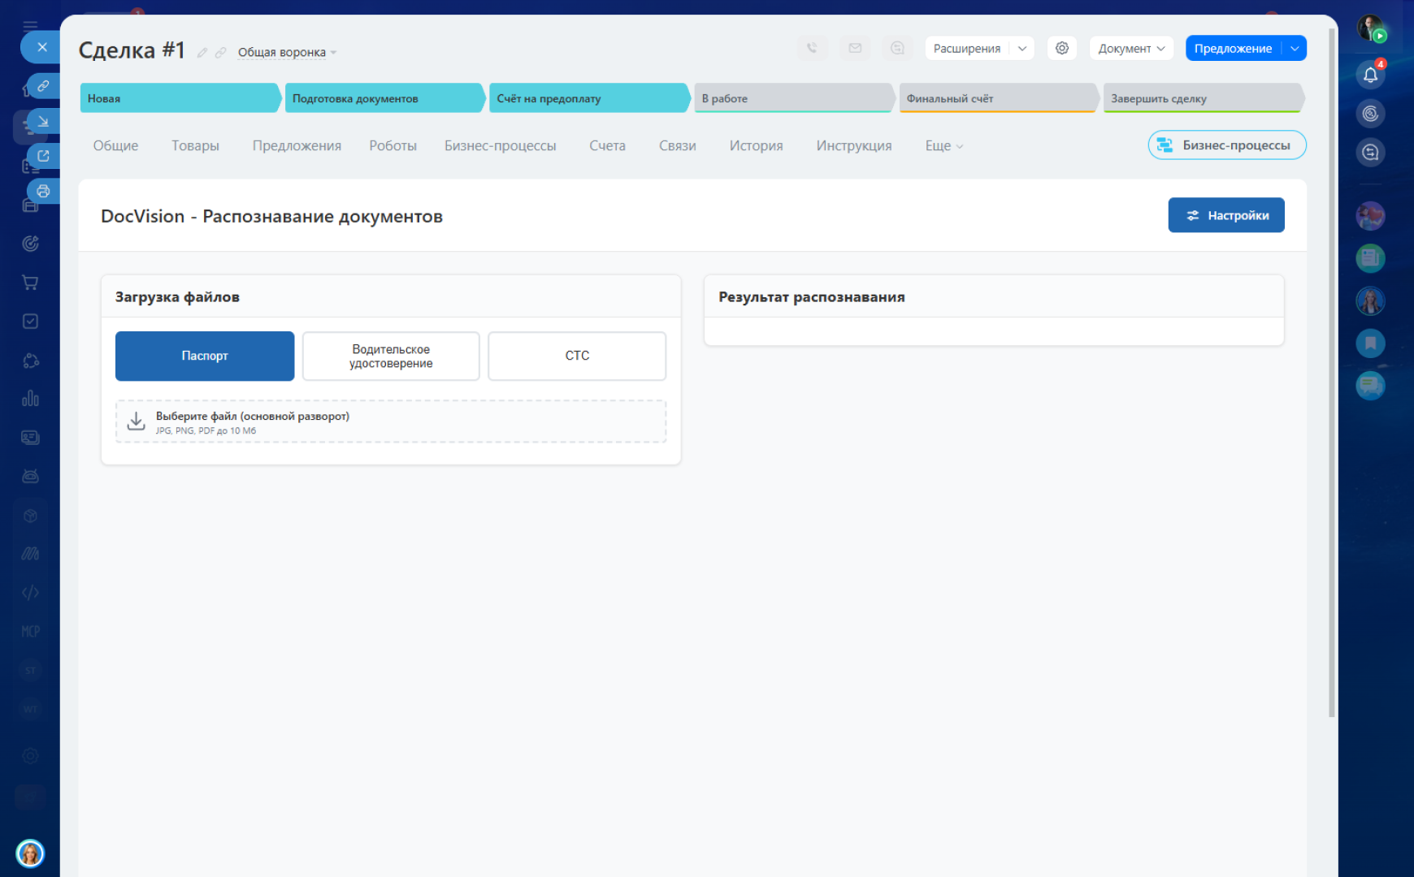This screenshot has width=1414, height=877.
Task: Switch to the Счета tab
Action: coord(607,145)
